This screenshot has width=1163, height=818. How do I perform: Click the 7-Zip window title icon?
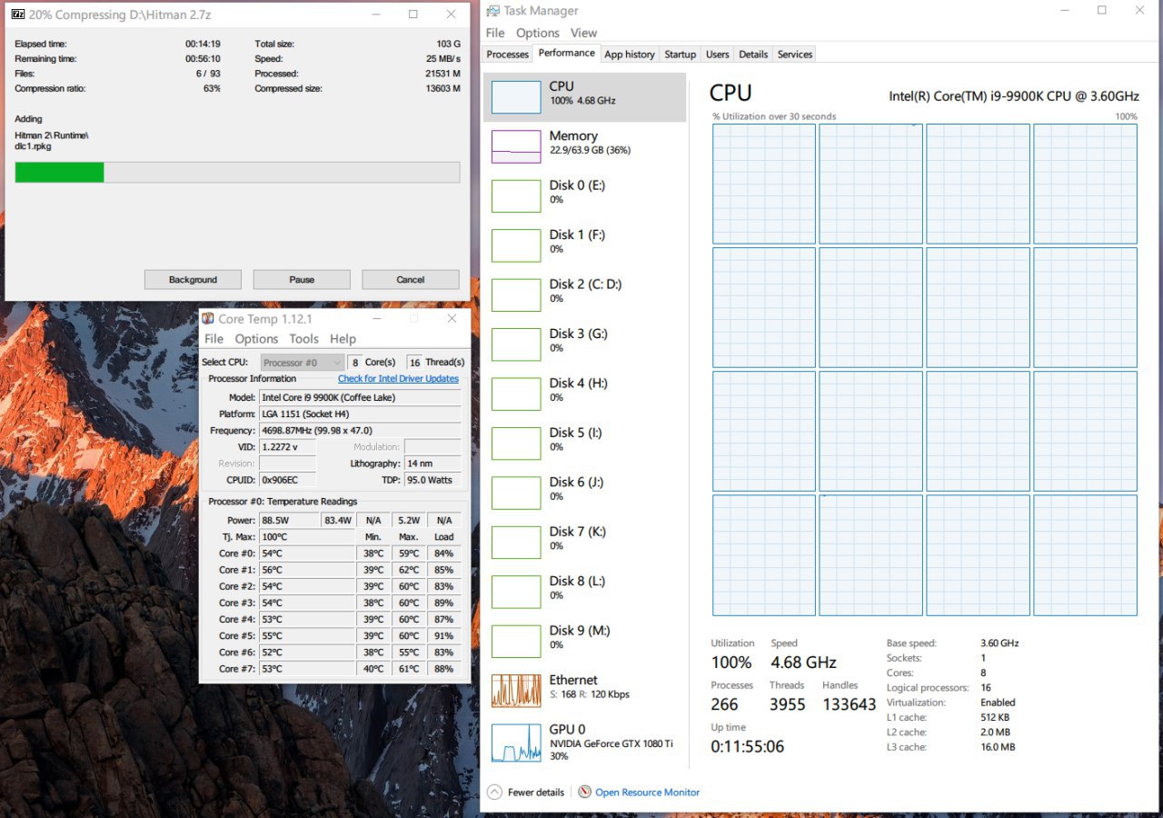[17, 15]
